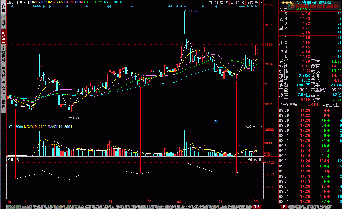
Task: Click the arrow-to-bar icon beside 信息
Action: (256, 2)
